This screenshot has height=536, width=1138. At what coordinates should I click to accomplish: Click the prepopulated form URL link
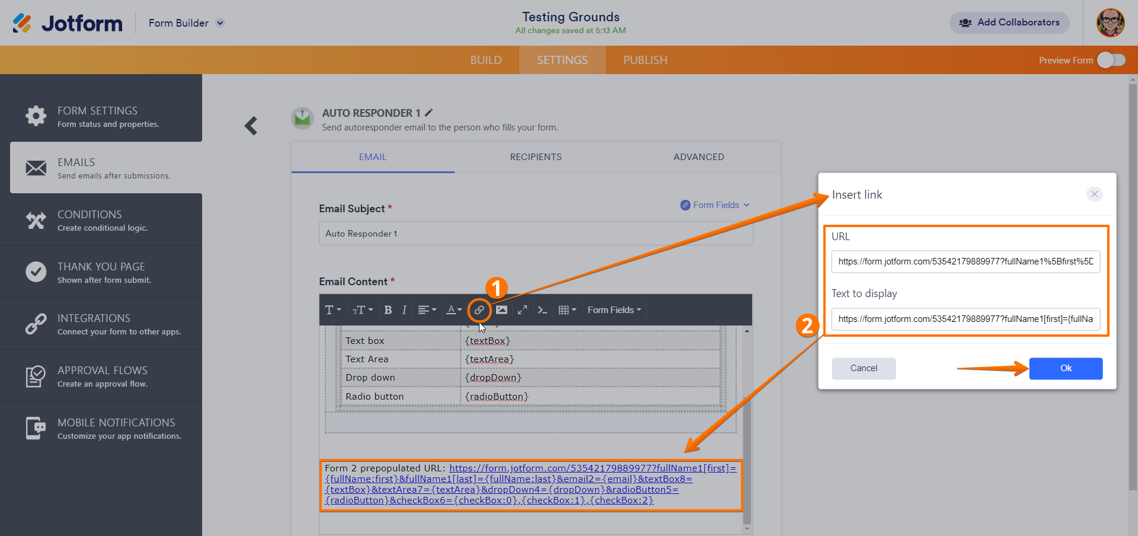click(x=530, y=484)
